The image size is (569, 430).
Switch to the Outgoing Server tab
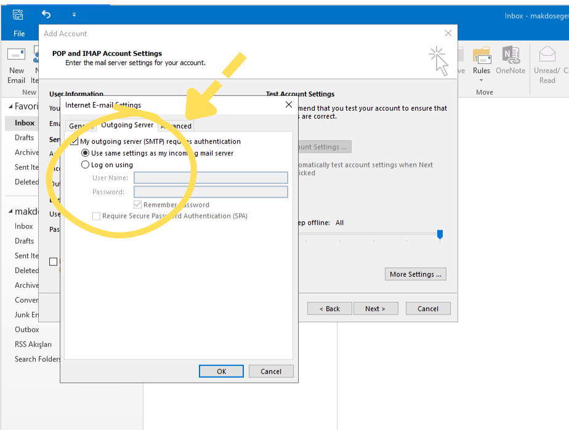[127, 125]
